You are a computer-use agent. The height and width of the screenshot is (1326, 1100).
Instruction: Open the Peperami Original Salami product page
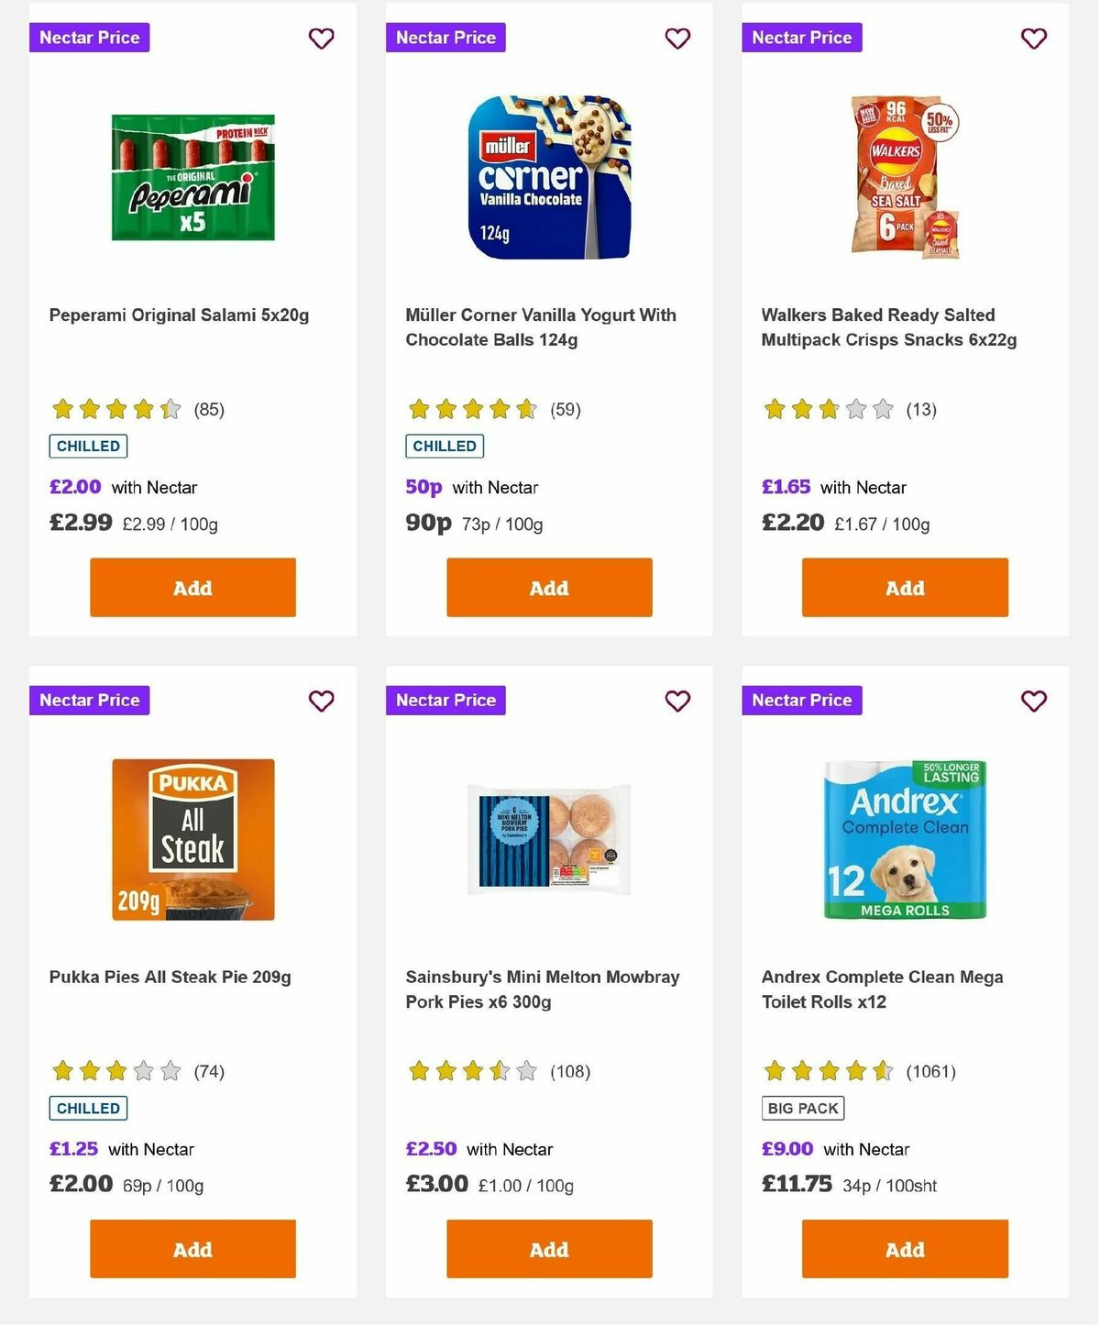tap(179, 315)
